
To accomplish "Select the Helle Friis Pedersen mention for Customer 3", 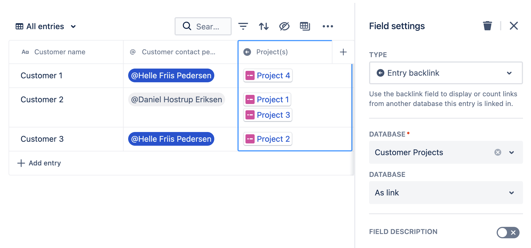I will point(171,139).
